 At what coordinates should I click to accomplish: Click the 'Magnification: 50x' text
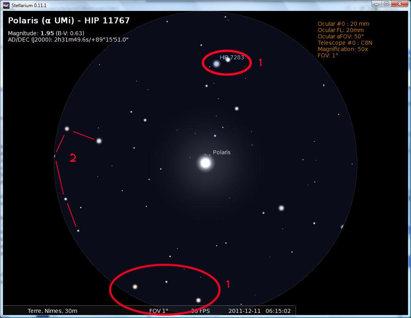[x=343, y=49]
